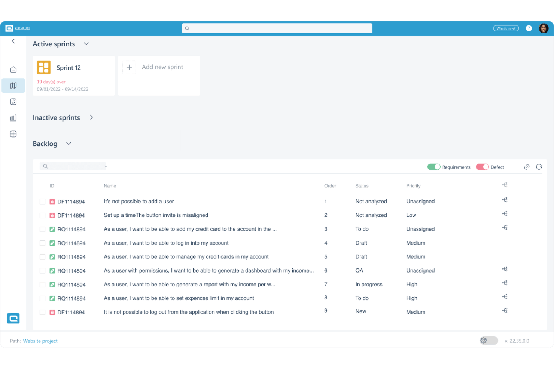Click "19 day(s) over" text
Image resolution: width=554 pixels, height=369 pixels.
pos(51,82)
